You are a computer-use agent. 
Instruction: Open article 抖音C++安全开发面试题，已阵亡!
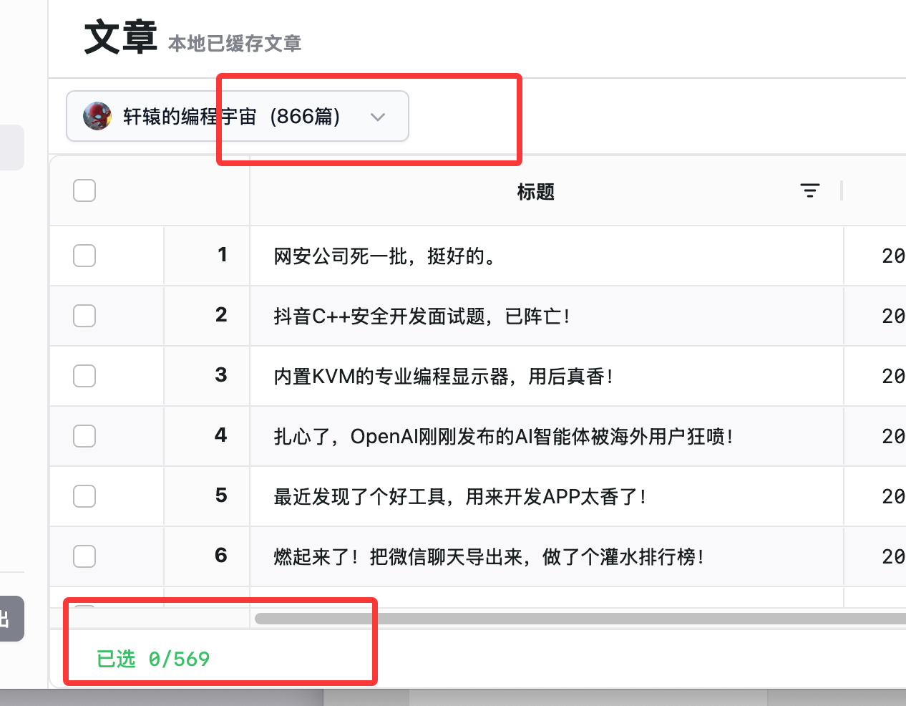pos(422,316)
